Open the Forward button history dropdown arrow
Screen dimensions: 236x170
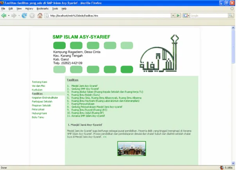pyautogui.click(x=19, y=16)
